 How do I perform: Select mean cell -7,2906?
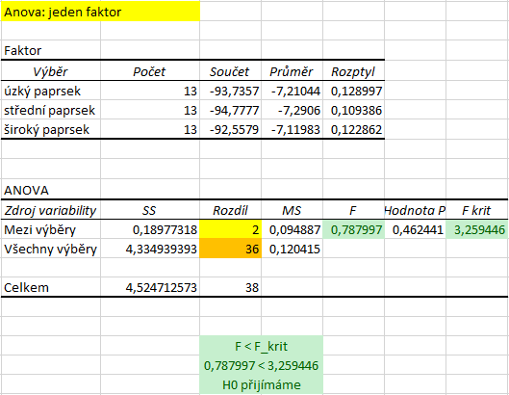[x=293, y=110]
